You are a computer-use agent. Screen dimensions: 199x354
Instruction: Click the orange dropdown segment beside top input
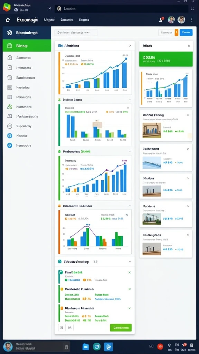click(x=177, y=32)
